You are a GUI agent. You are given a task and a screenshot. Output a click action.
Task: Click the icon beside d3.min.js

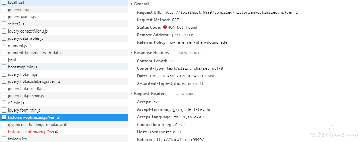coord(4,103)
